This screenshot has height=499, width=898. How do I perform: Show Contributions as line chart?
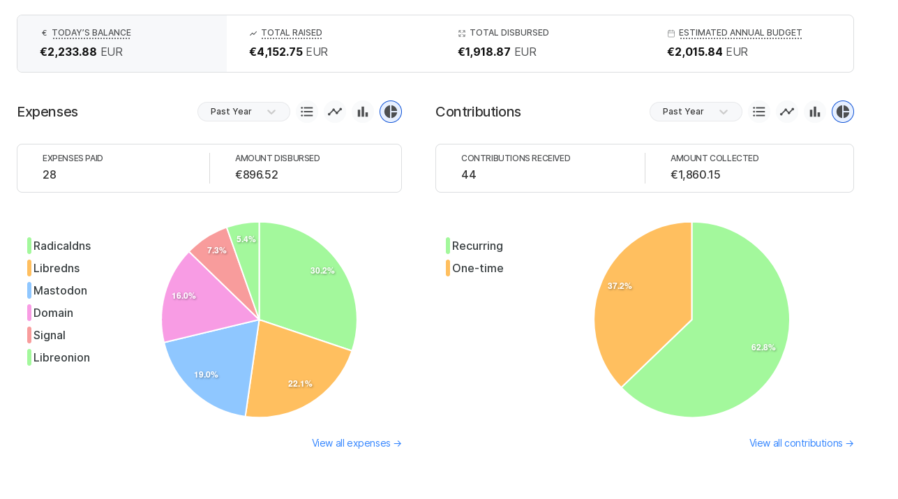(x=787, y=112)
